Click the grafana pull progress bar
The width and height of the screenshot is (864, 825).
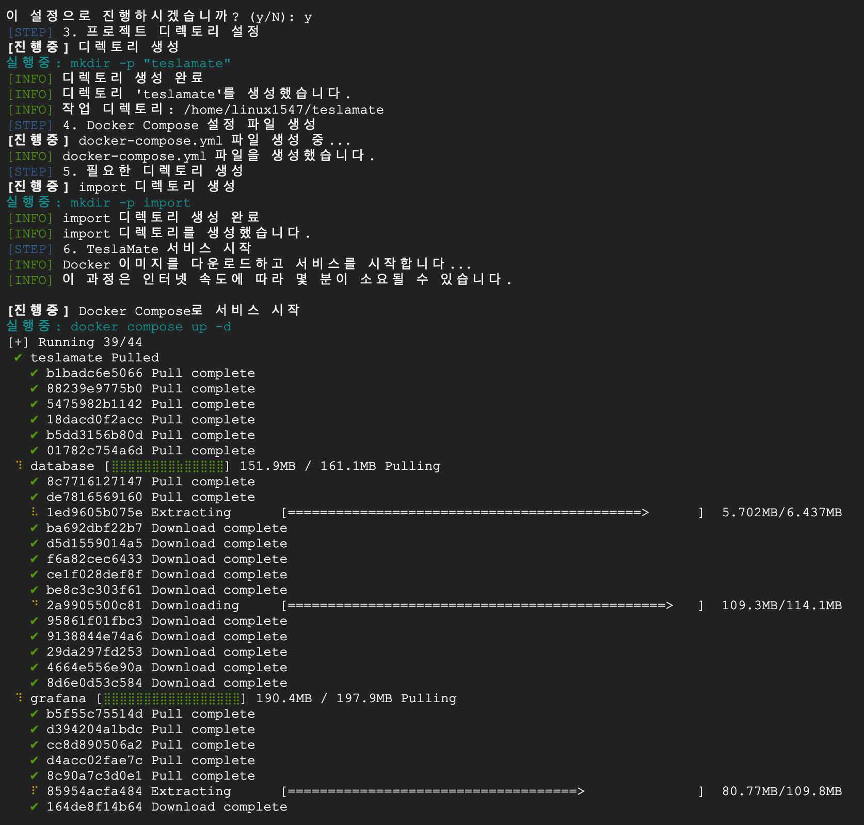(x=172, y=699)
